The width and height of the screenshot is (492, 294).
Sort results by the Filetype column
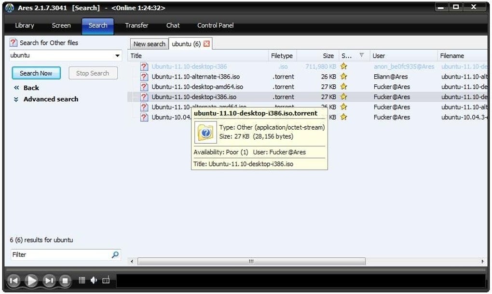[x=282, y=55]
